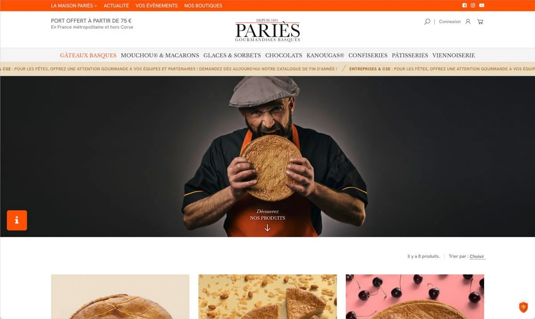
Task: Select Gâteaux Basques menu item
Action: 88,55
